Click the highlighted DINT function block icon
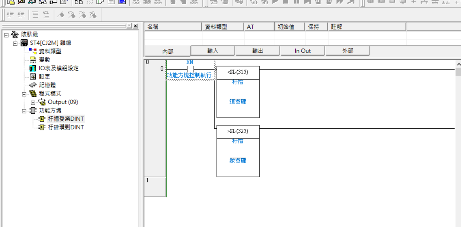 (42, 119)
